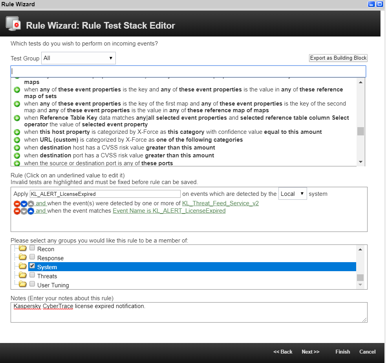This screenshot has height=363, width=386.
Task: Click the System group folder icon
Action: pyautogui.click(x=22, y=266)
